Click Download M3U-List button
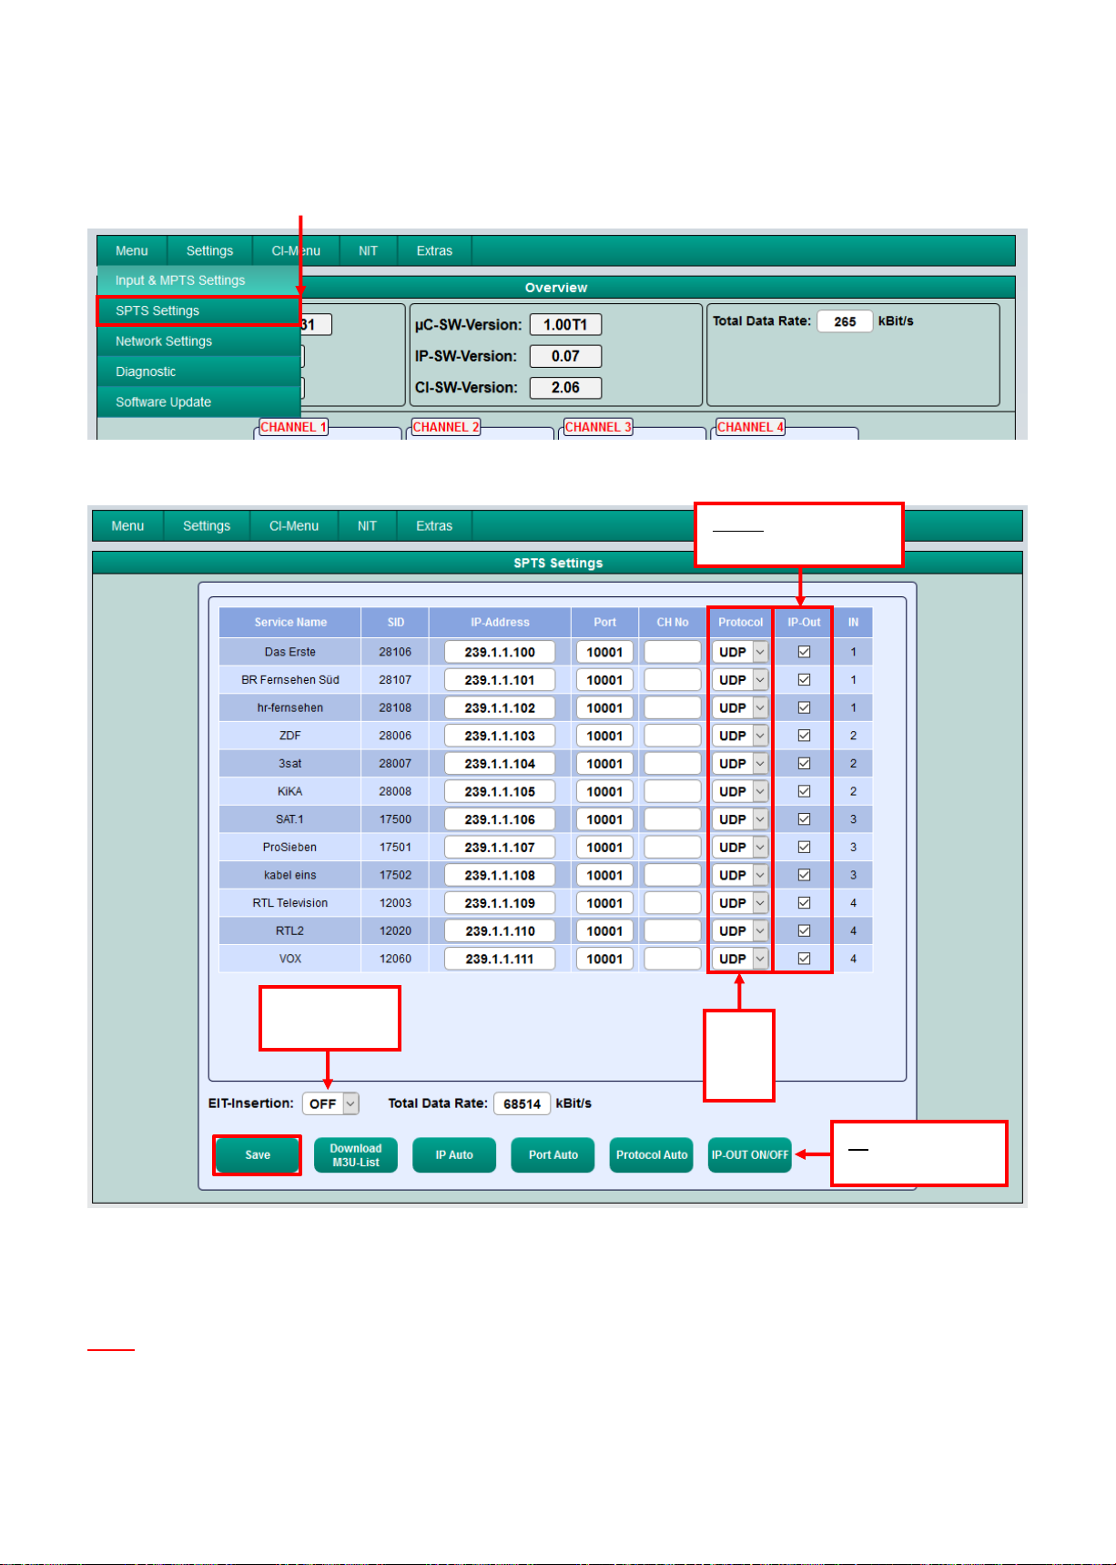Image resolution: width=1116 pixels, height=1565 pixels. [x=356, y=1155]
